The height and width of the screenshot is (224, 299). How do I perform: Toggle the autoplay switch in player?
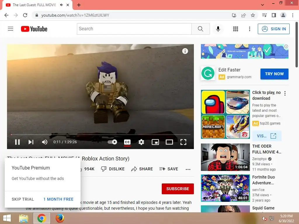(x=112, y=142)
